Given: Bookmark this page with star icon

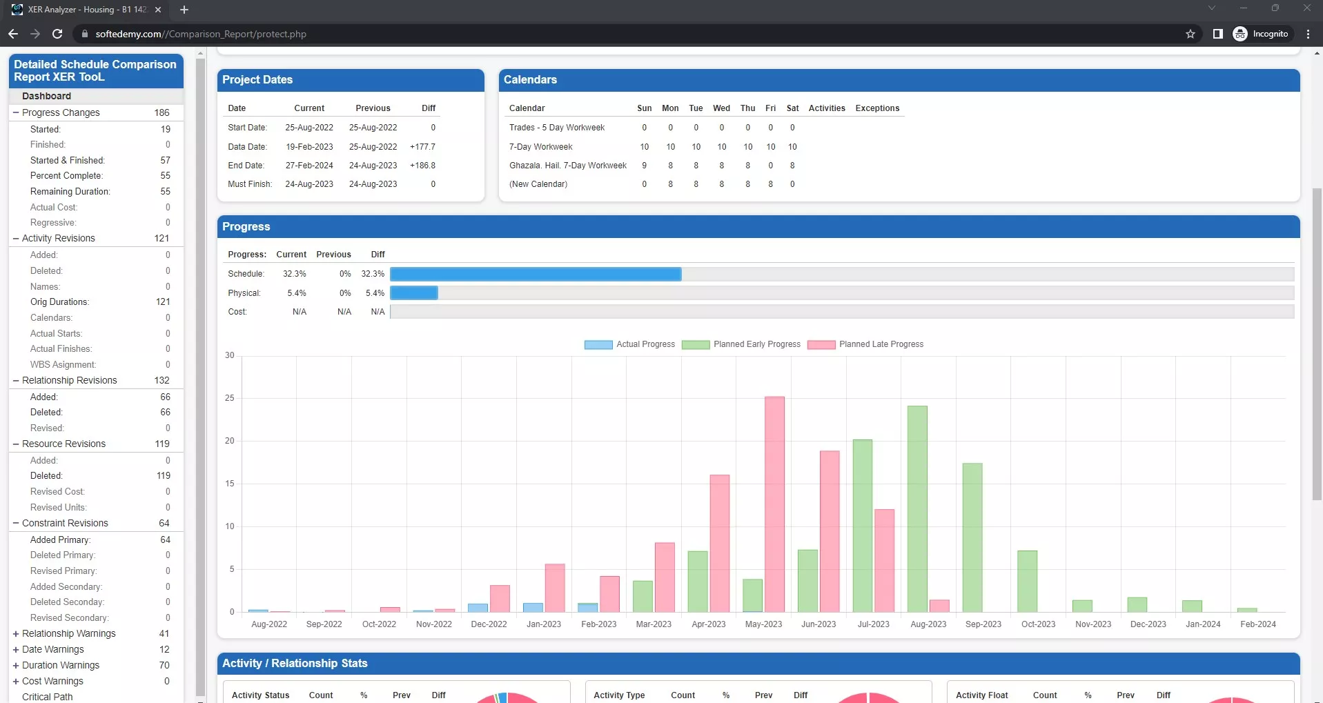Looking at the screenshot, I should tap(1190, 34).
